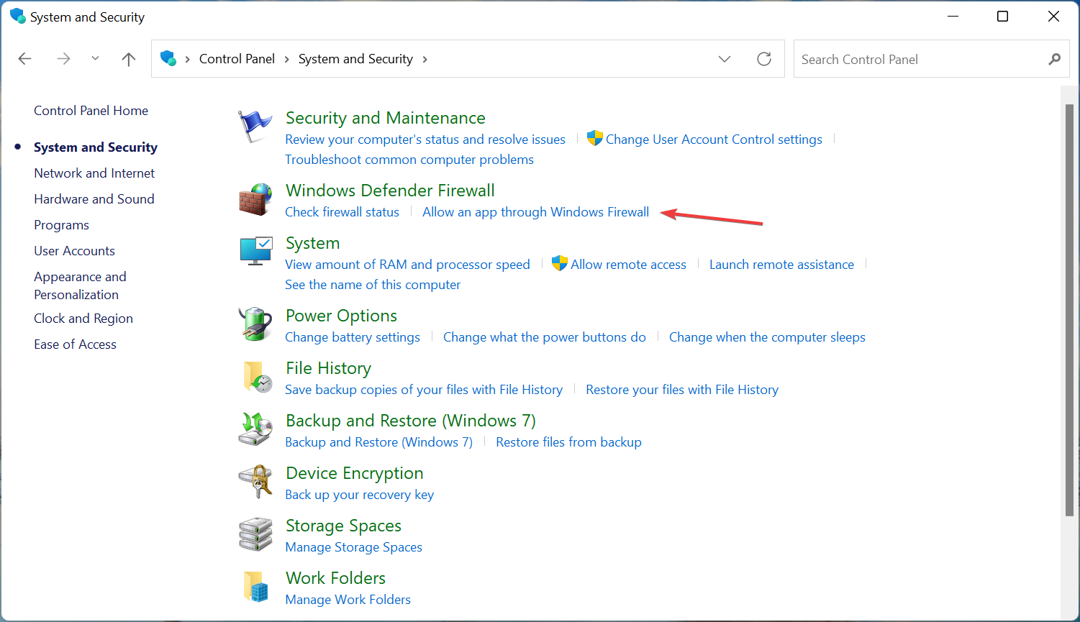This screenshot has width=1080, height=622.
Task: Click the title bar System and Security icon
Action: click(17, 16)
